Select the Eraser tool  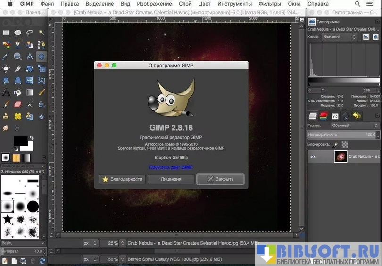(18, 104)
